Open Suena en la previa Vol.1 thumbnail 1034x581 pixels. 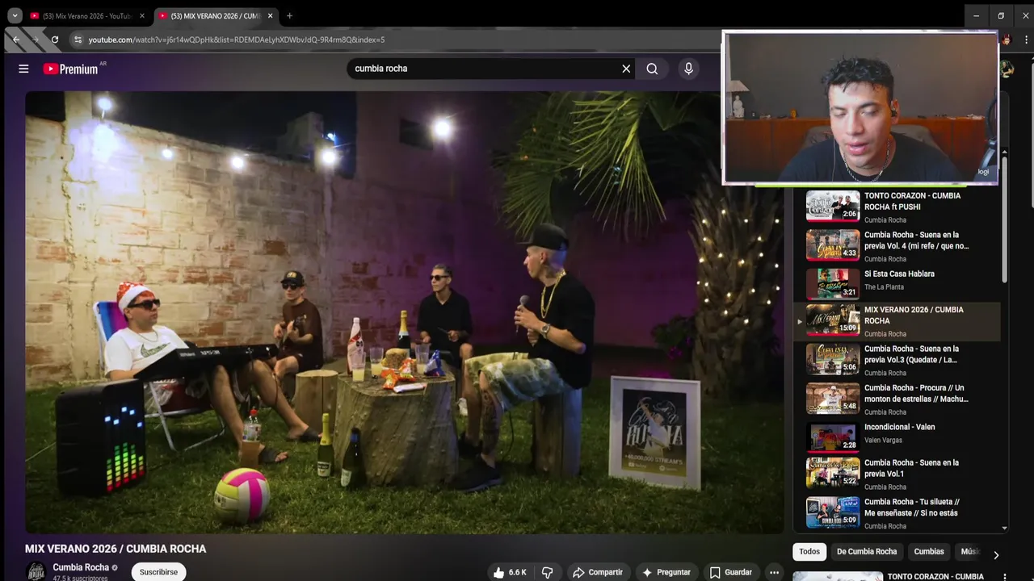point(833,473)
